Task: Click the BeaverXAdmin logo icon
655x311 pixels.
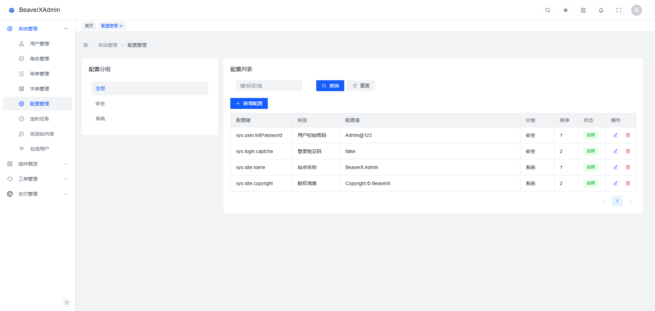Action: click(12, 10)
